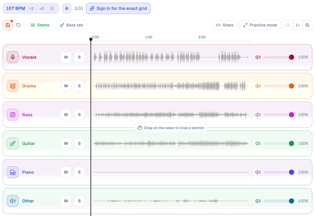The image size is (315, 216).
Task: Reset zoom with the 1× button
Action: click(297, 25)
